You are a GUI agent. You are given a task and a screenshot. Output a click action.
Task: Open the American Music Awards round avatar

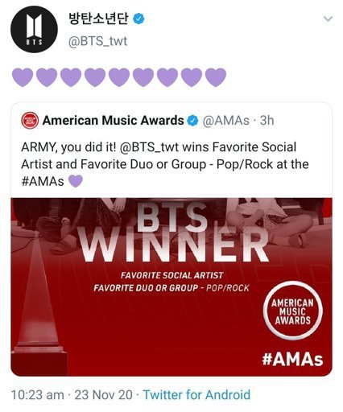click(30, 121)
